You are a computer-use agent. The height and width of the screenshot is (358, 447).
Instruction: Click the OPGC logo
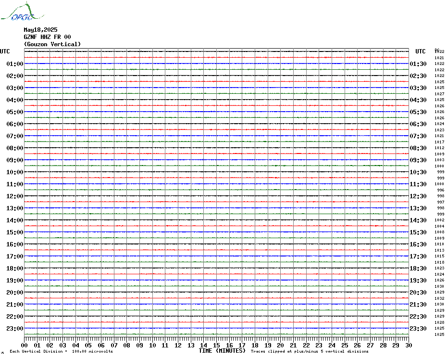tap(23, 12)
